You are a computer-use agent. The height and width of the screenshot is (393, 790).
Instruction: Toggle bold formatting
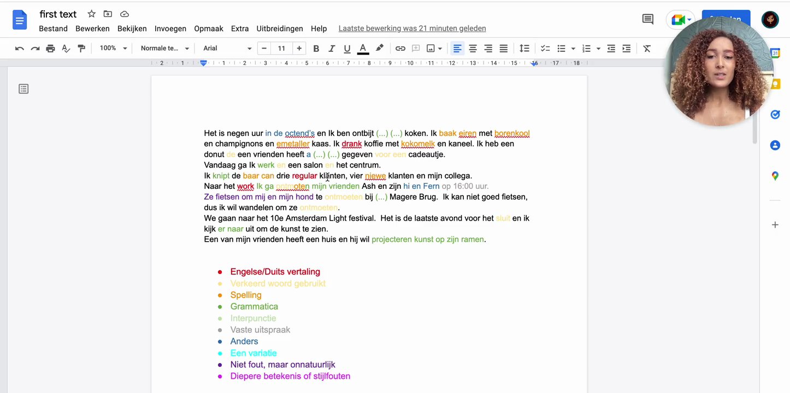(316, 48)
